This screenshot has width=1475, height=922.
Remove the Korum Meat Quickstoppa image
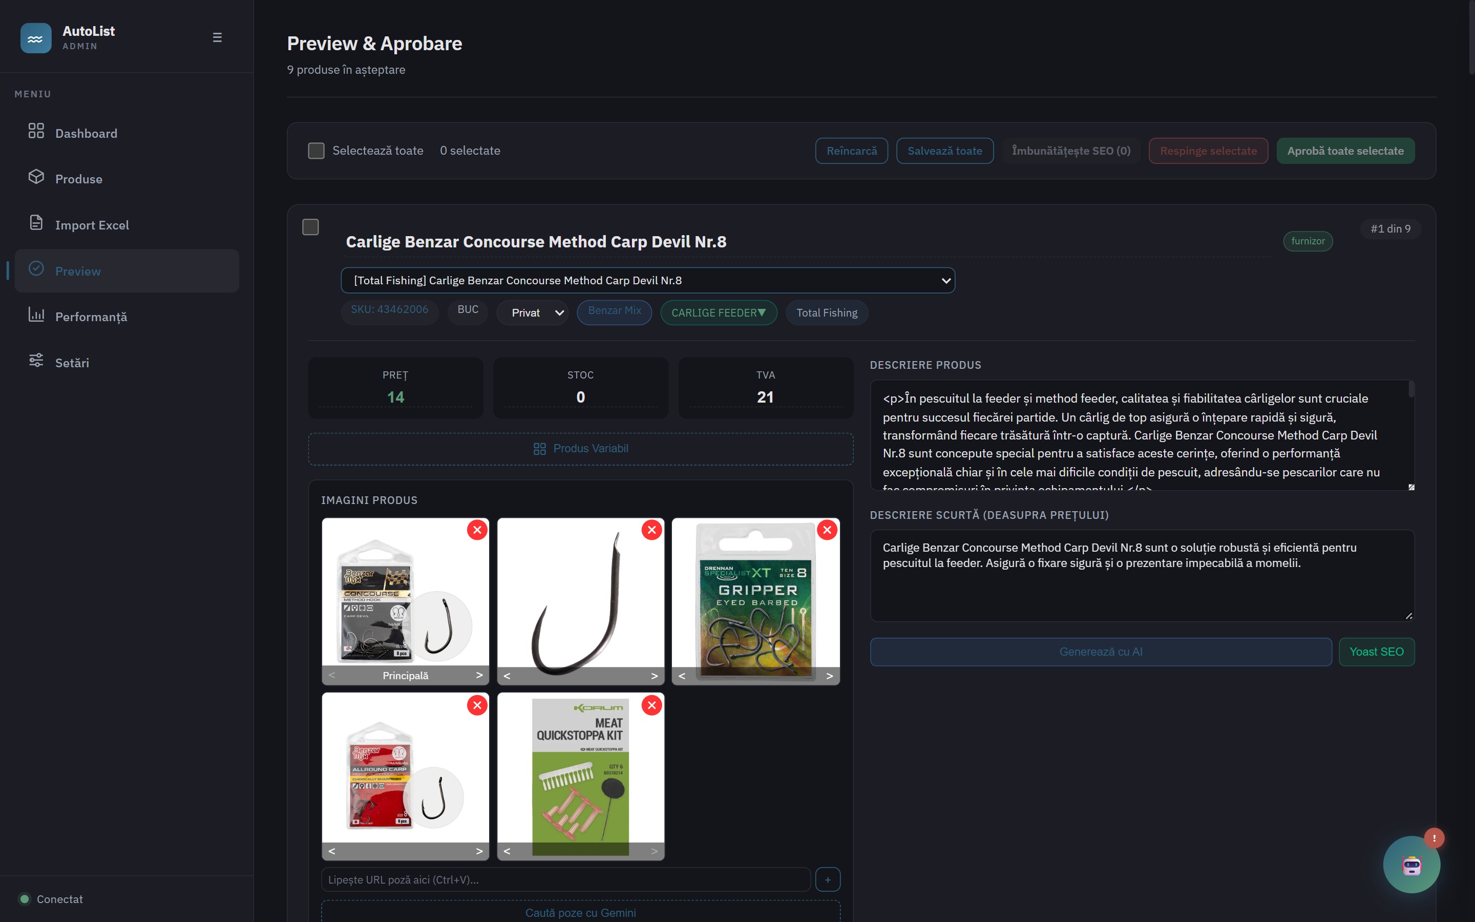point(651,705)
